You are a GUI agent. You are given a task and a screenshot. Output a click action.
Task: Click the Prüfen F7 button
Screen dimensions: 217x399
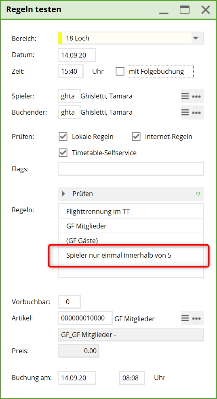pos(131,194)
